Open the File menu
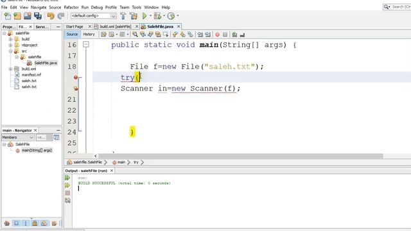This screenshot has height=231, width=411. [4, 7]
